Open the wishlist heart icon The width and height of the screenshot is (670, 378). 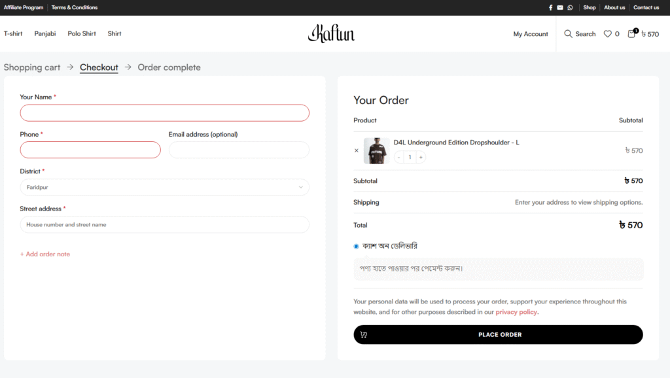(607, 34)
